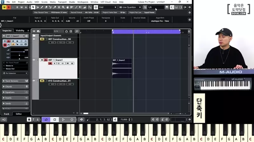This screenshot has height=142, width=254.
Task: Select the Zoom magnifier tool
Action: pos(63,7)
